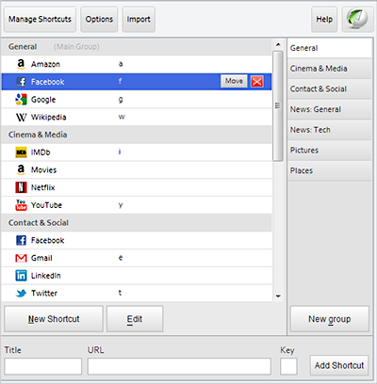This screenshot has width=377, height=384.
Task: Click the URL input field
Action: (179, 366)
